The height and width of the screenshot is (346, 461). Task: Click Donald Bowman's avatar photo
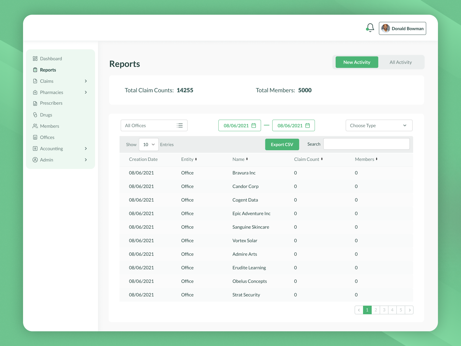tap(386, 29)
